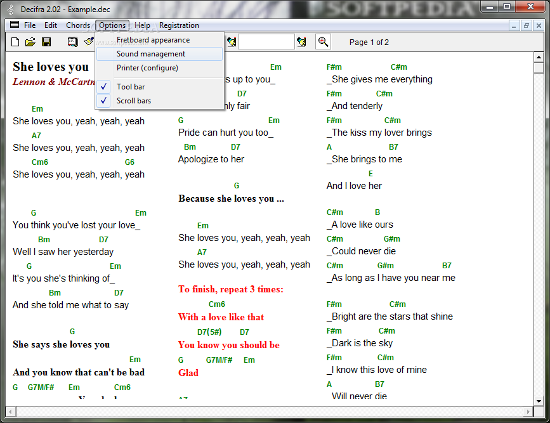
Task: Open a file with the folder icon
Action: 30,42
